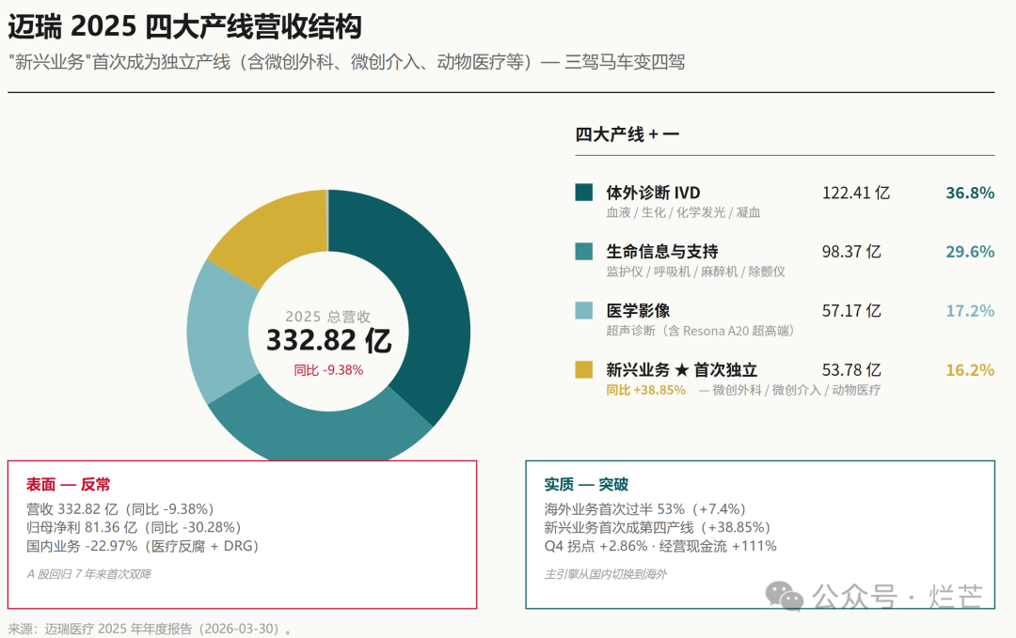
Task: Click the 98.37 亿 revenue value
Action: (x=851, y=252)
